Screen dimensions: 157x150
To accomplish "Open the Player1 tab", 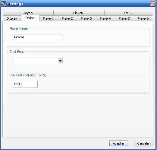I will 49,18.
